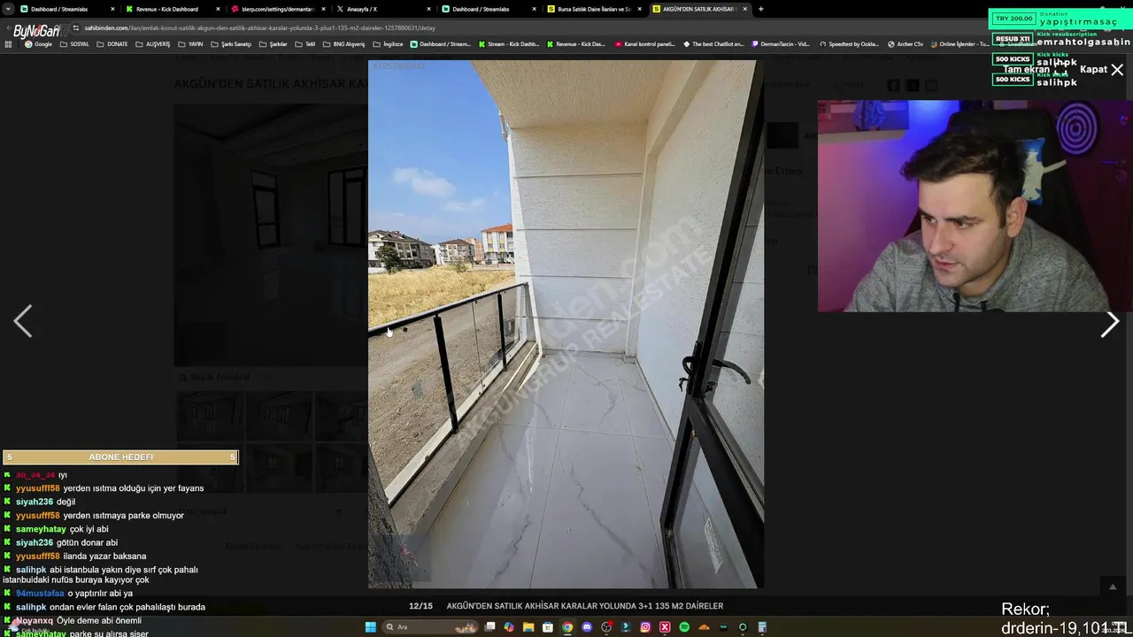Show the next listing photo

tap(1110, 324)
